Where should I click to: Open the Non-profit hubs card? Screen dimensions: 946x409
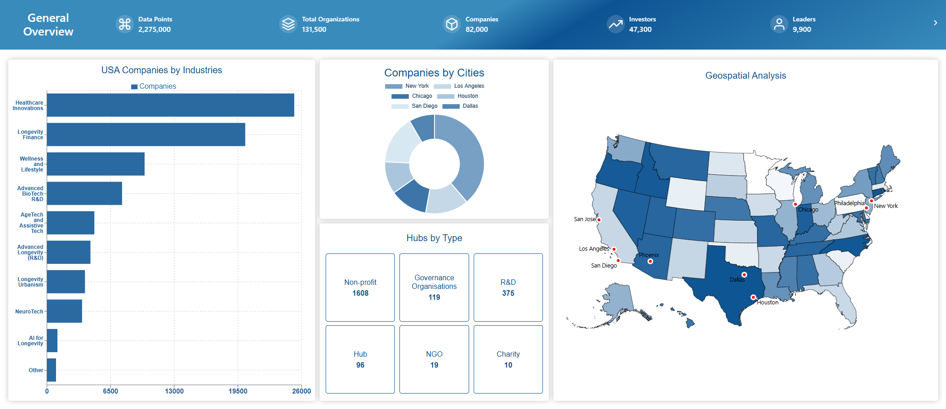(x=360, y=288)
